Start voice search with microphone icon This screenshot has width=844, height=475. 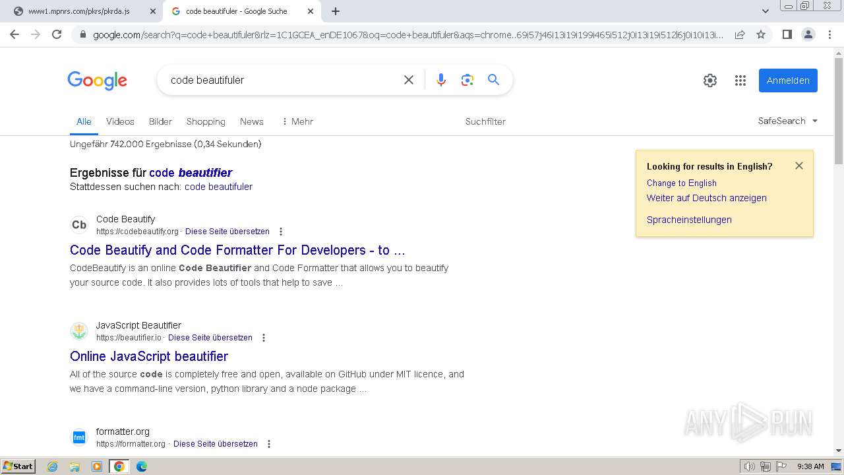441,80
